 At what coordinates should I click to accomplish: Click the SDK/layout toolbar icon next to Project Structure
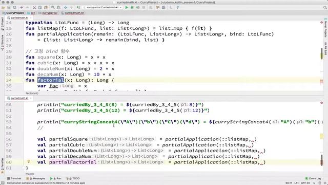point(163,8)
